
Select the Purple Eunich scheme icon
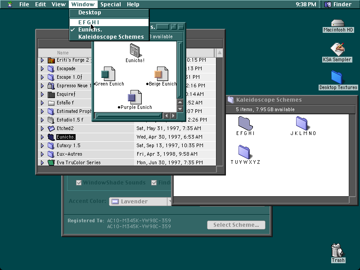click(x=135, y=97)
